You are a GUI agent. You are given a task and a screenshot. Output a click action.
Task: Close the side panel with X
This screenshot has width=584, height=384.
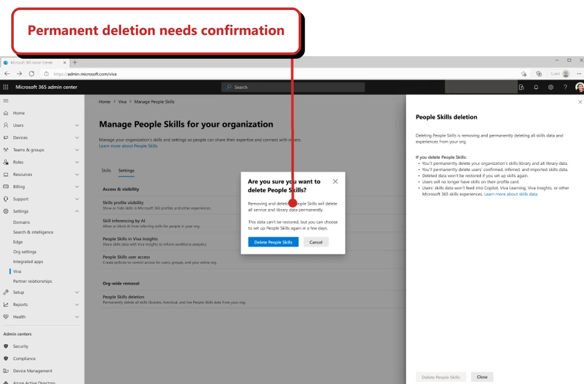pos(580,102)
